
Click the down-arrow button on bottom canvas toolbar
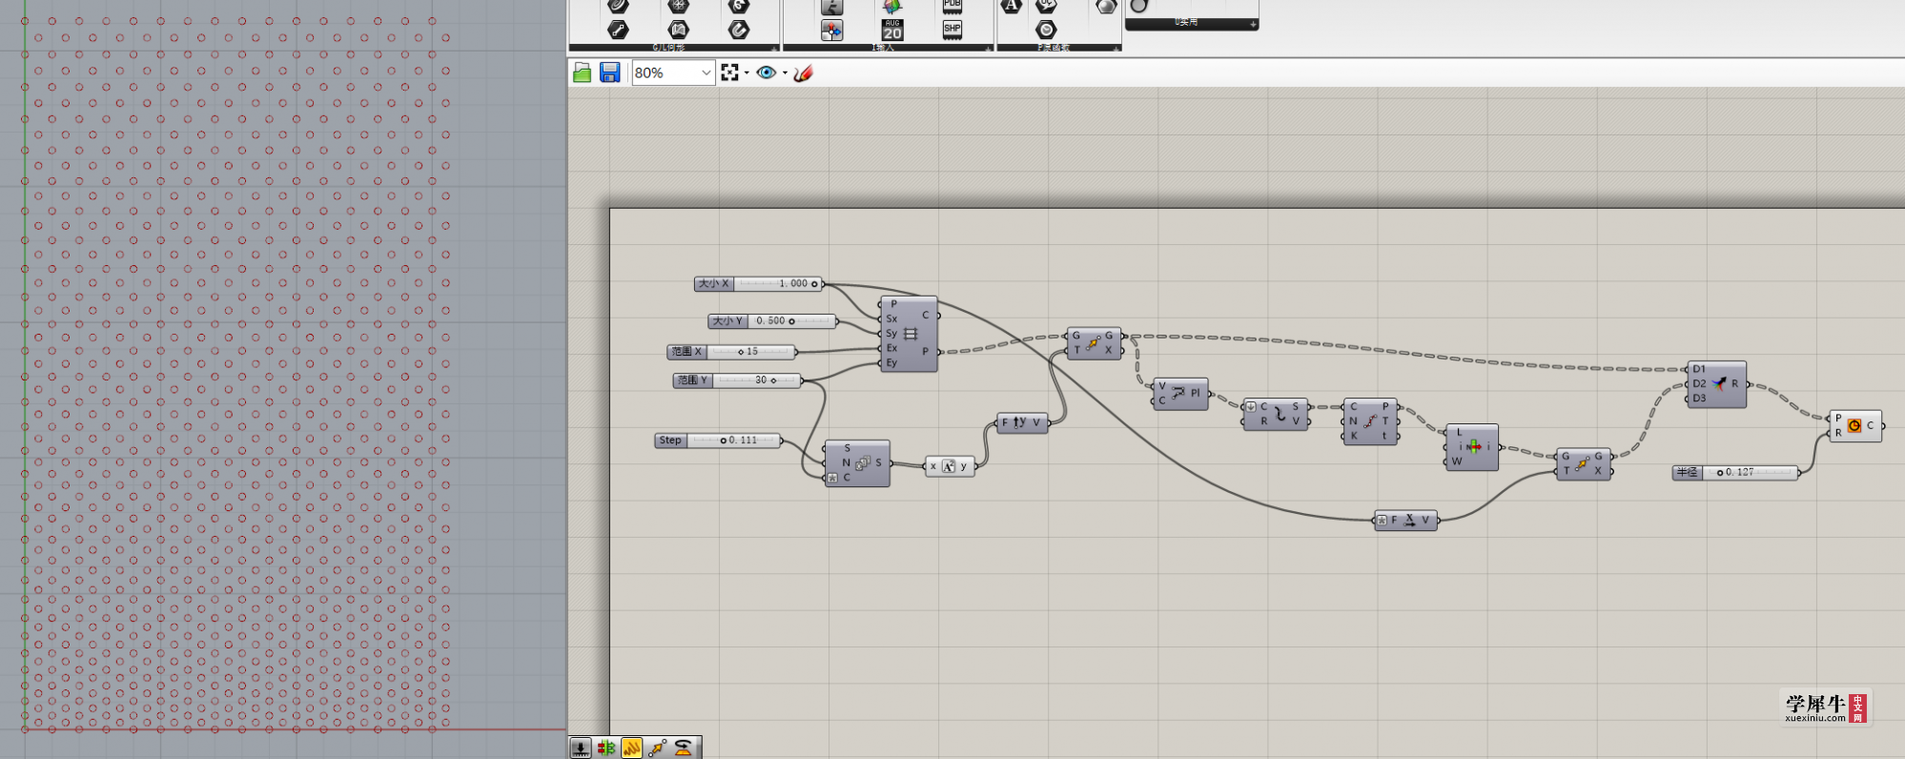click(581, 749)
